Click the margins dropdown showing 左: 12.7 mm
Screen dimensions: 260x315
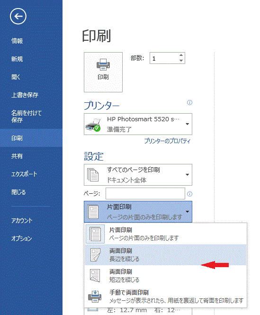(x=138, y=311)
